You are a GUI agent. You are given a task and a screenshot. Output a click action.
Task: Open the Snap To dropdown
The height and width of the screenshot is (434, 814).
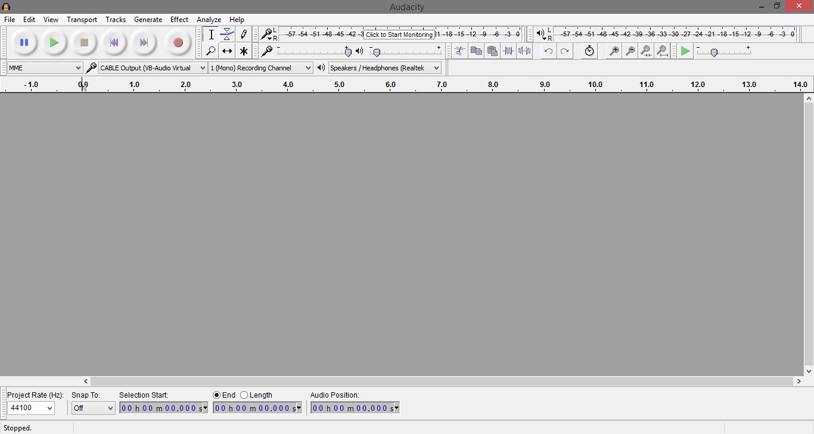click(x=93, y=408)
